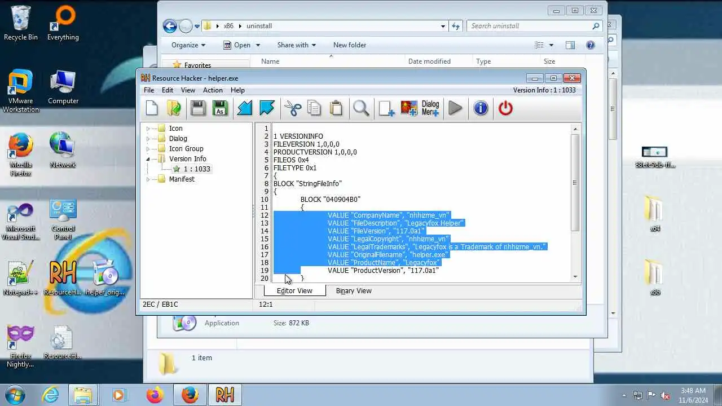Click the Explorer back navigation button

point(170,26)
